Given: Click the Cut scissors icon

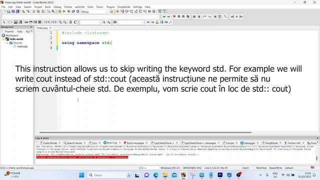Looking at the screenshot, I should [x=34, y=11].
